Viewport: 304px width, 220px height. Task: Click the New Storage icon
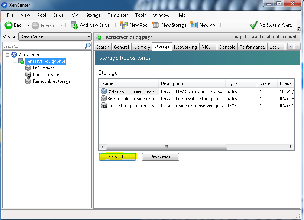[155, 25]
